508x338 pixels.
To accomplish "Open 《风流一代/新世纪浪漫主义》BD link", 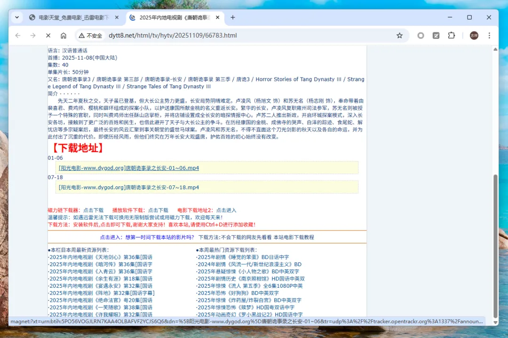I will coord(249,264).
